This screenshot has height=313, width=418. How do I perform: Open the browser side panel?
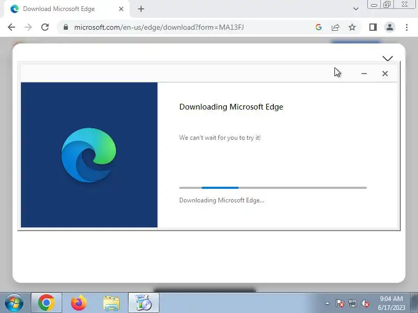(373, 27)
